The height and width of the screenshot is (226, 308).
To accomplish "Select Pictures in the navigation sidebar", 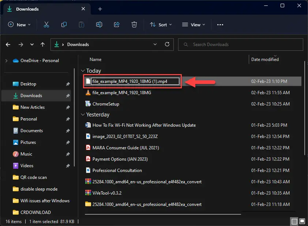I will [x=28, y=142].
